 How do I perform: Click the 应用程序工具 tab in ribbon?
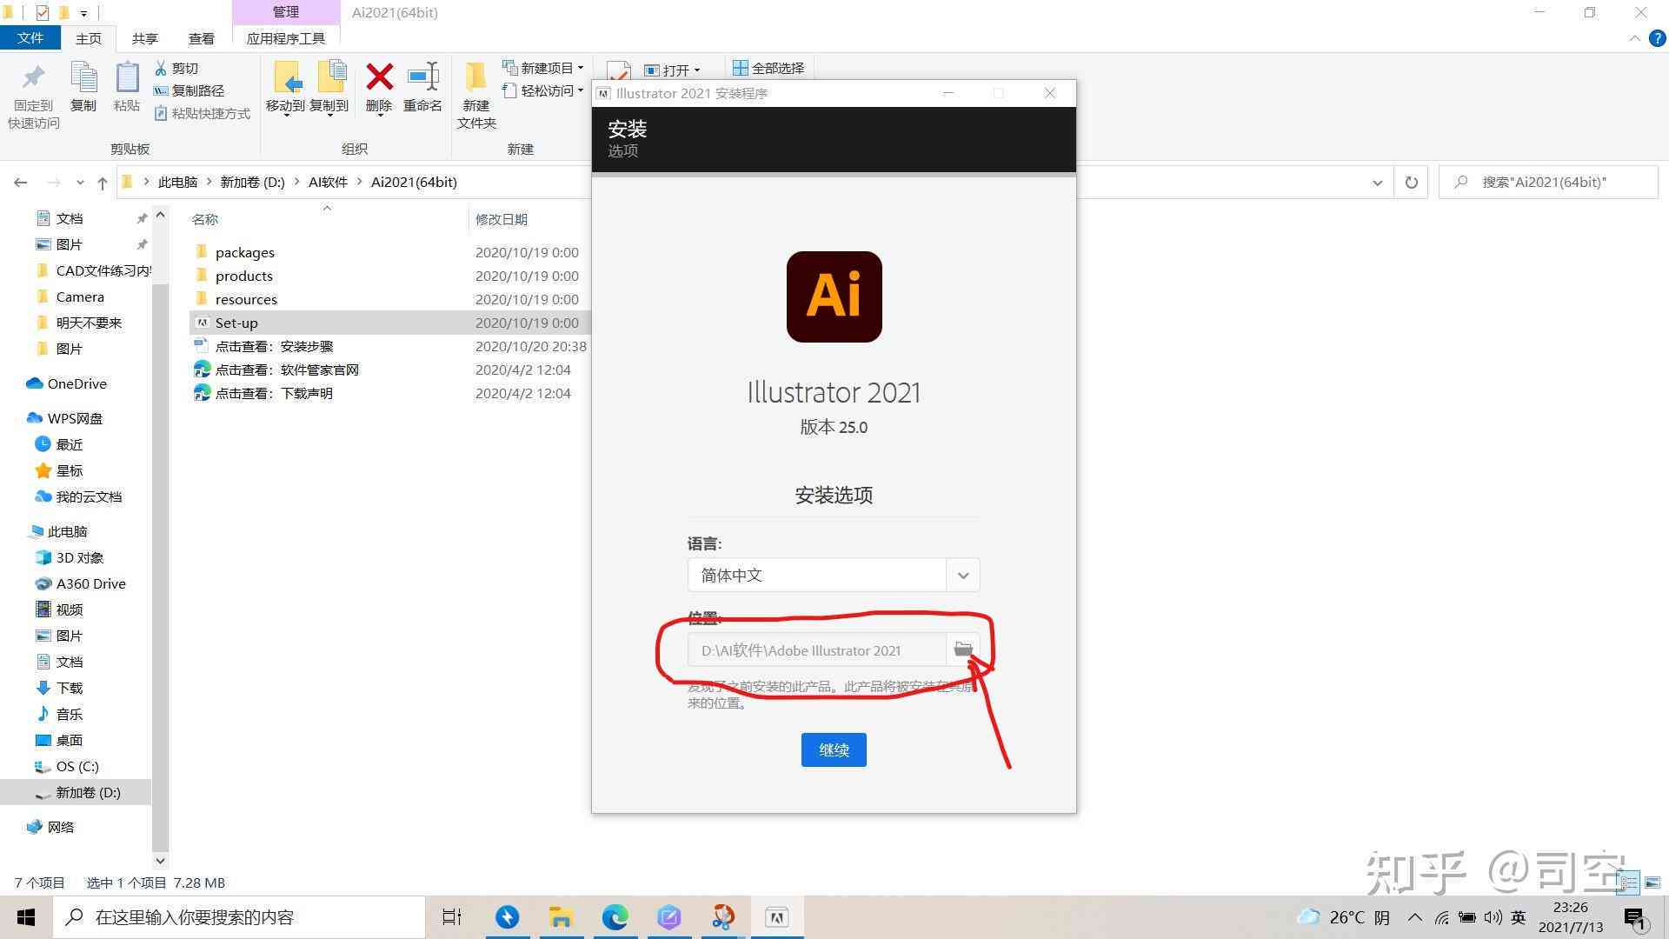coord(284,38)
